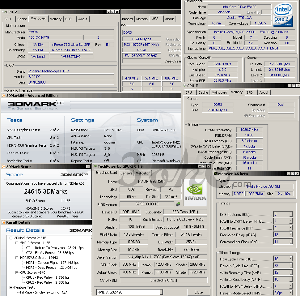The width and height of the screenshot is (300, 296).
Task: Select HDR1 - Canyon Flight result row
Action: point(52,263)
